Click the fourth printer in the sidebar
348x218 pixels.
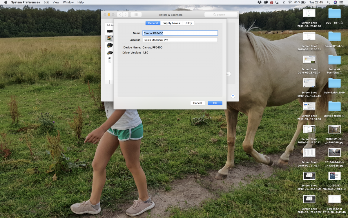pyautogui.click(x=110, y=53)
